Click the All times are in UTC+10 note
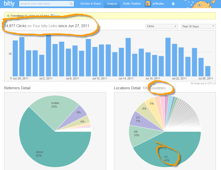 [203, 83]
